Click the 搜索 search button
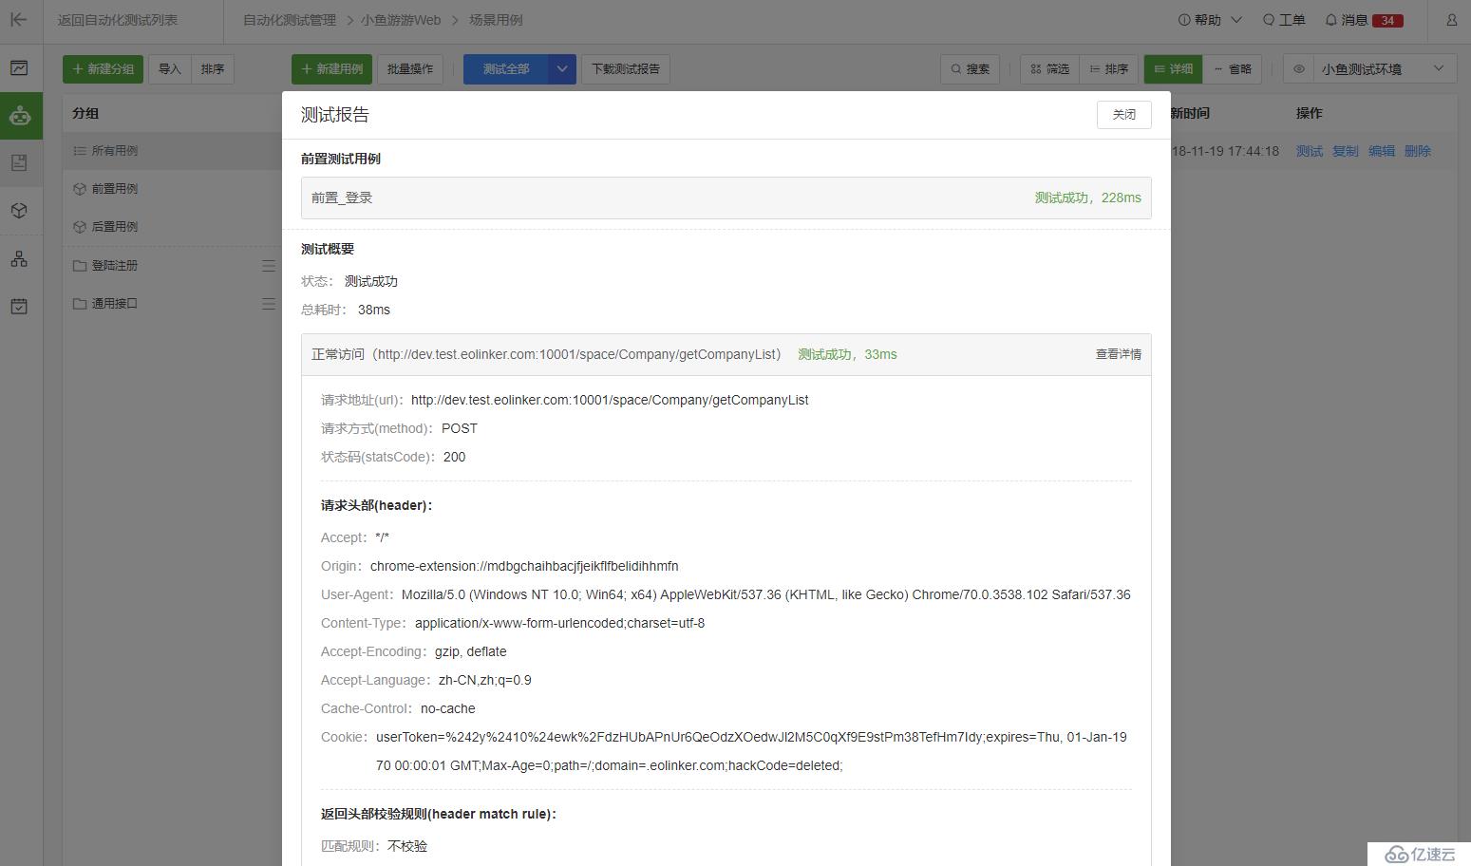The image size is (1471, 866). click(970, 68)
